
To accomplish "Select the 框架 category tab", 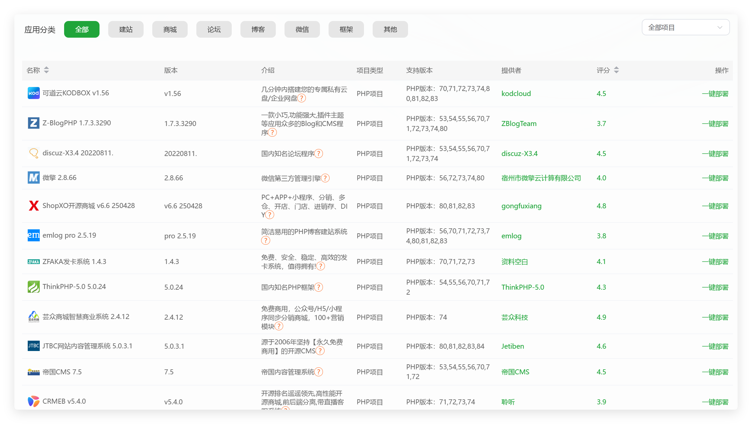I will point(346,29).
